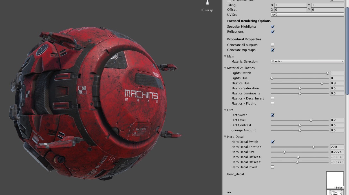Enable Hero Decal Invert checkbox

[273, 167]
